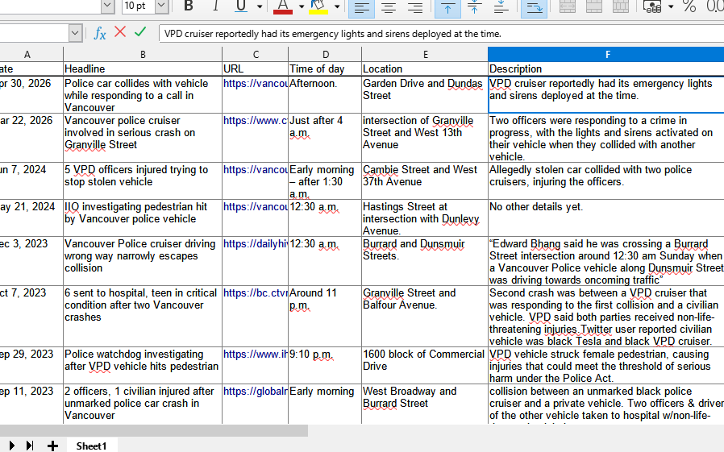Open background color dropdown arrow
Screen dimensions: 724x452
click(337, 6)
